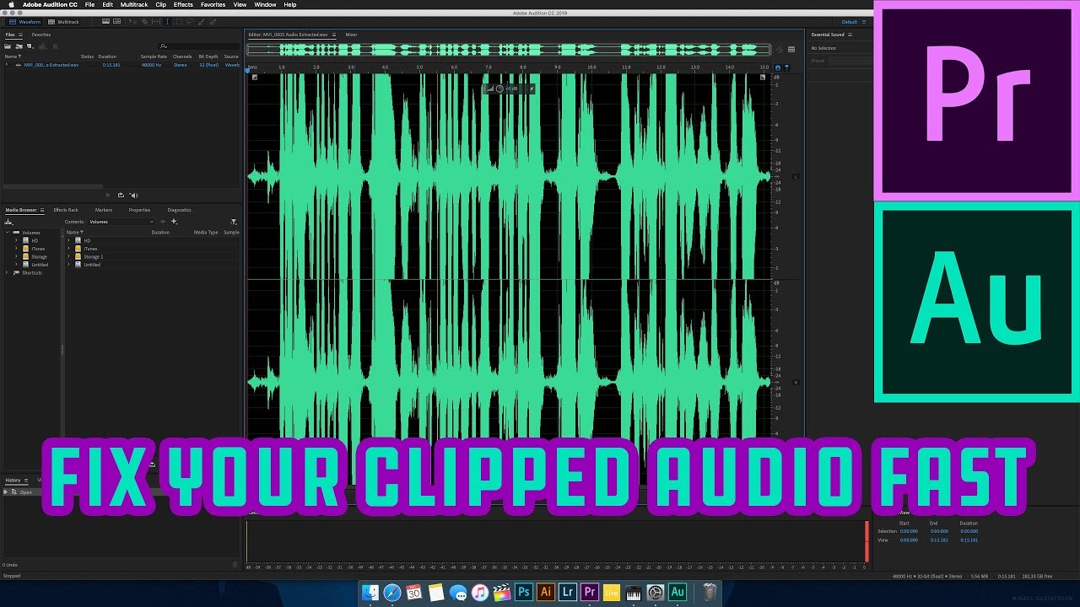The width and height of the screenshot is (1080, 607).
Task: Click the Open File folder icon
Action: click(x=8, y=46)
